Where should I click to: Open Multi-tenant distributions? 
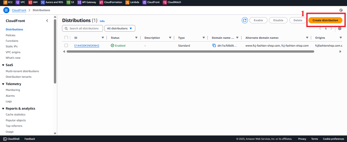(x=22, y=71)
